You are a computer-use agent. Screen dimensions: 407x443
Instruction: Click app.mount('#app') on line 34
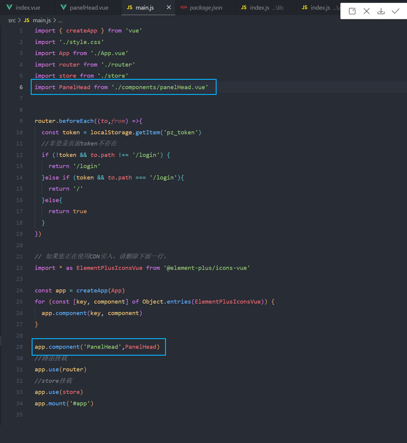tap(64, 403)
